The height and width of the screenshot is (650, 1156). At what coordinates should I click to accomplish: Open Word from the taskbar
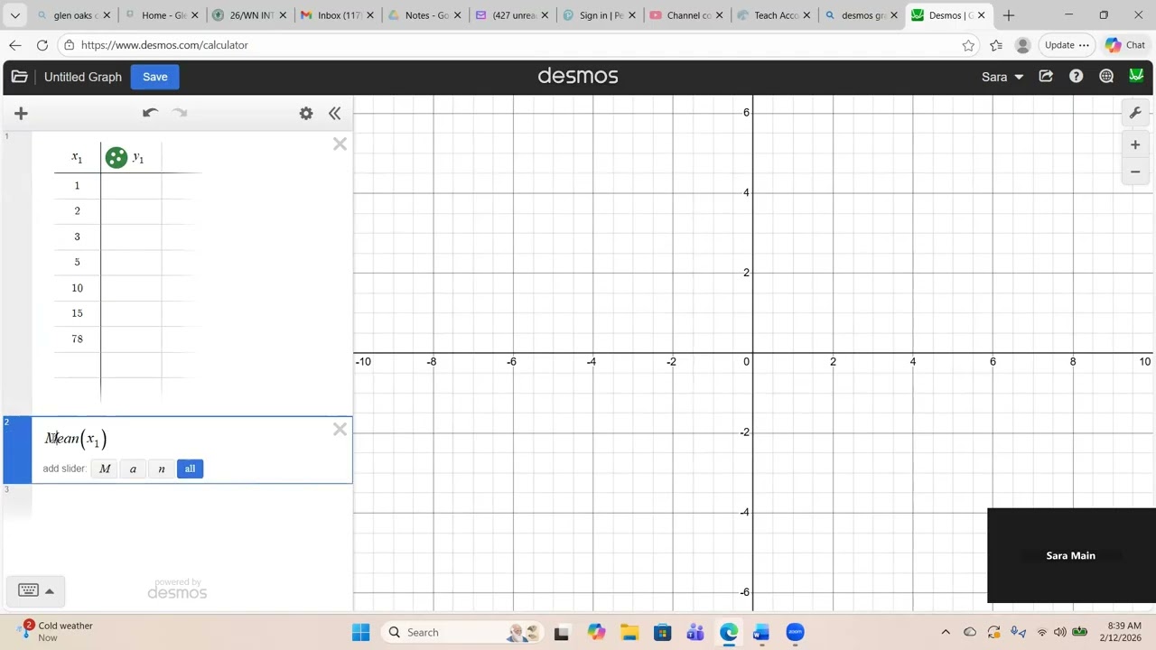coord(761,632)
